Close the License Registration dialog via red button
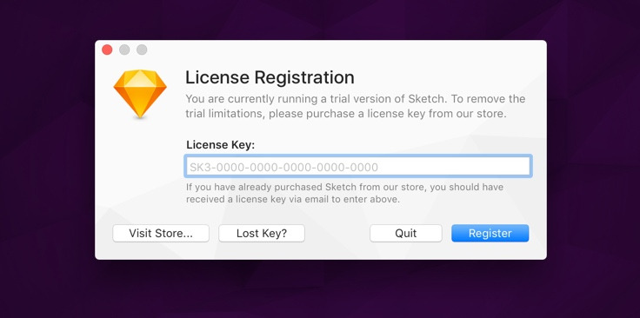Screen dimensions: 640x318 coord(107,50)
